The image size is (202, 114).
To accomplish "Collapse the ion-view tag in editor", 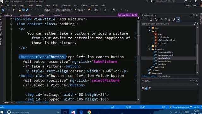I will coord(11,19).
